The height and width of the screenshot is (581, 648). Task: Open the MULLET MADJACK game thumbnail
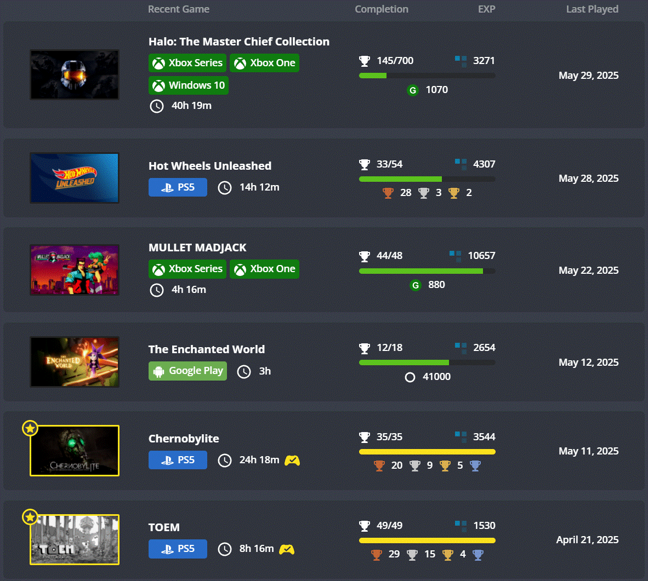75,270
